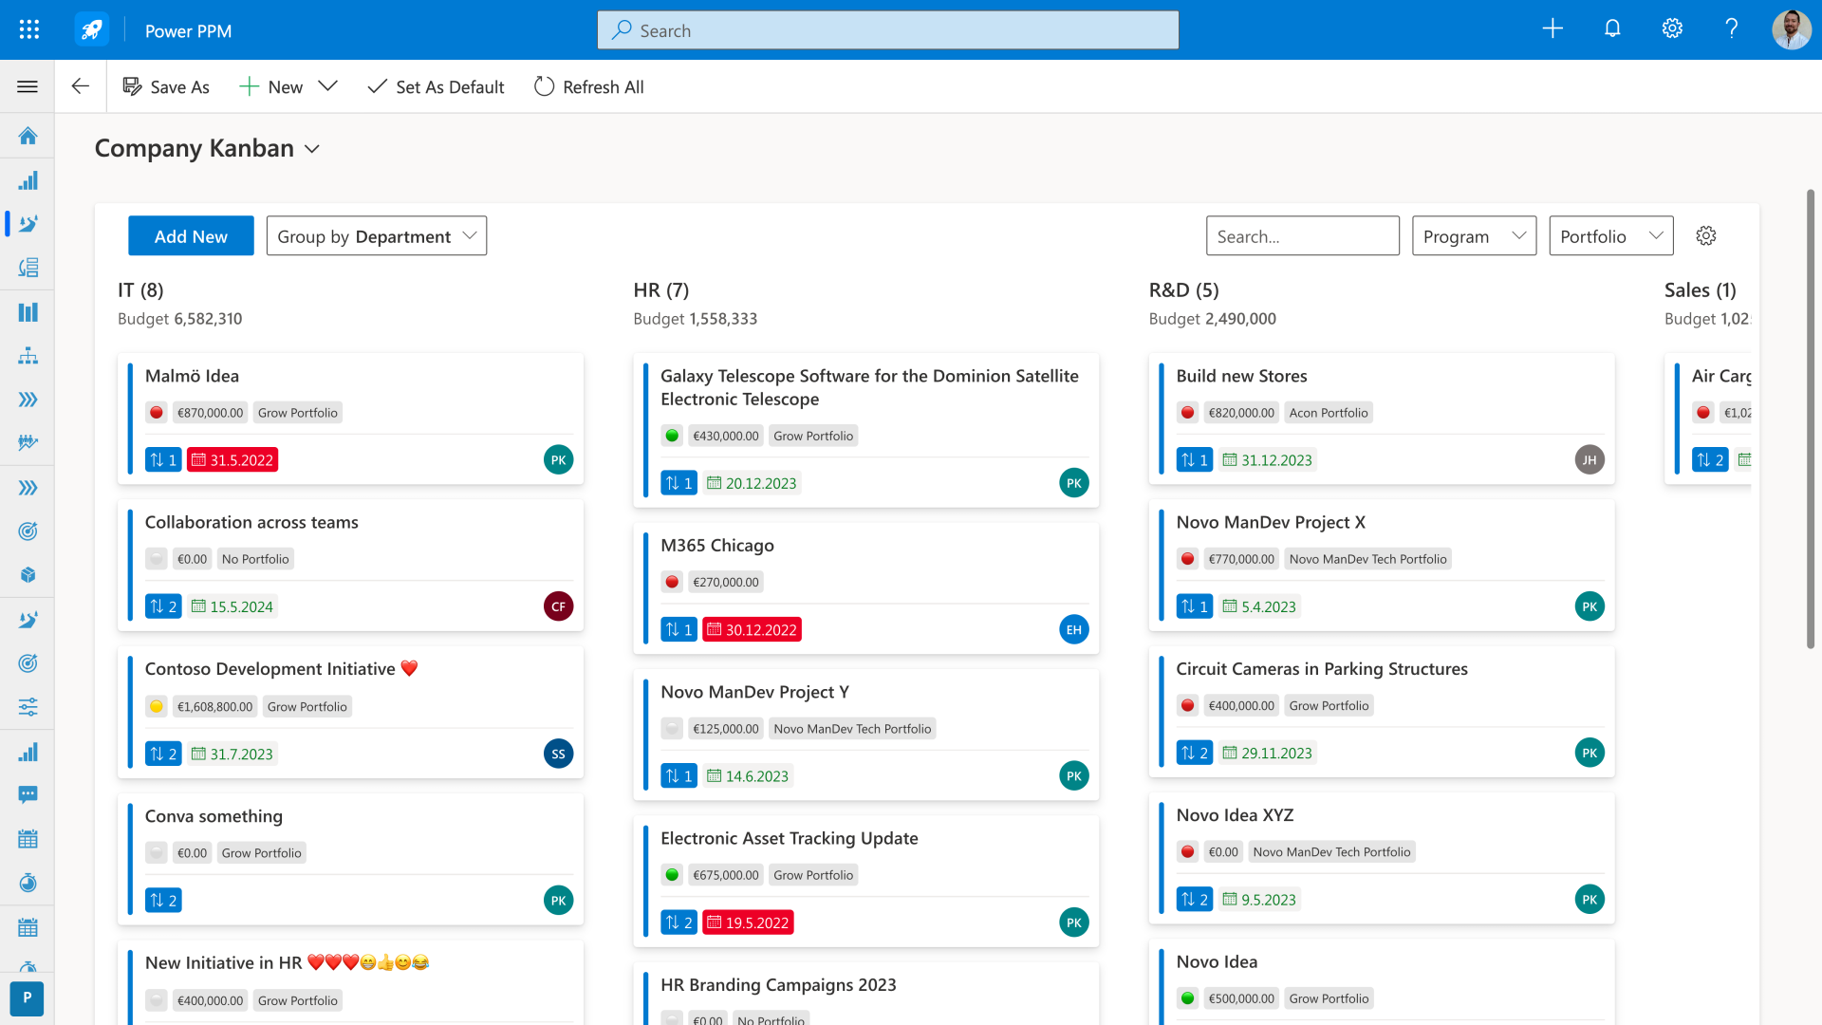Click New in command bar
The width and height of the screenshot is (1822, 1025).
pos(270,86)
